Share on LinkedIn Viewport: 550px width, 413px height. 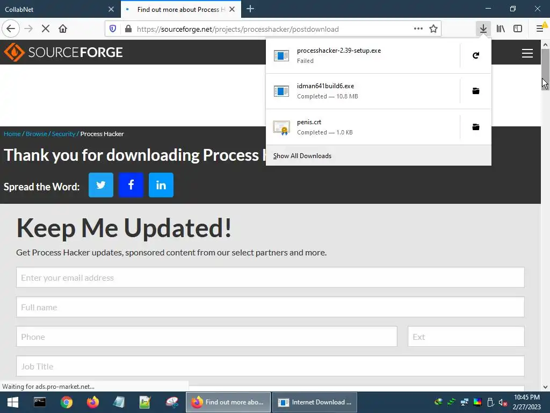(161, 185)
